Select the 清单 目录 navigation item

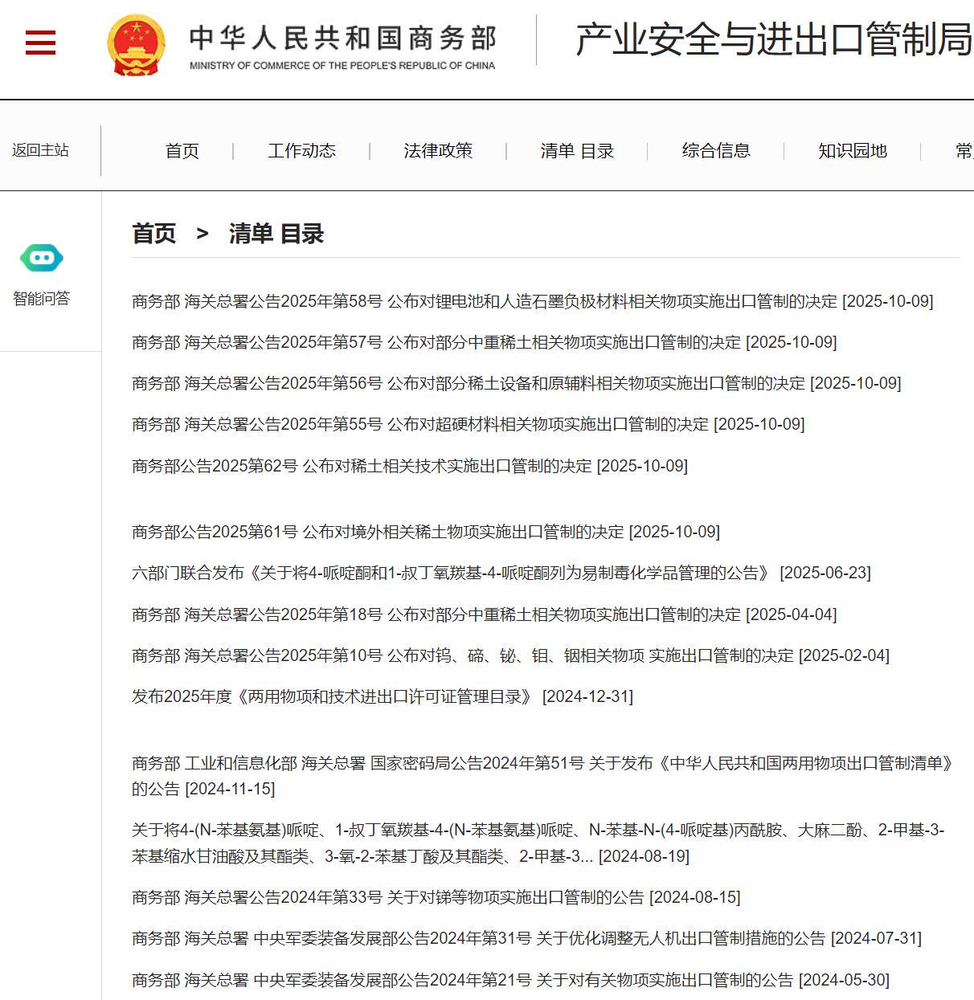pos(576,151)
